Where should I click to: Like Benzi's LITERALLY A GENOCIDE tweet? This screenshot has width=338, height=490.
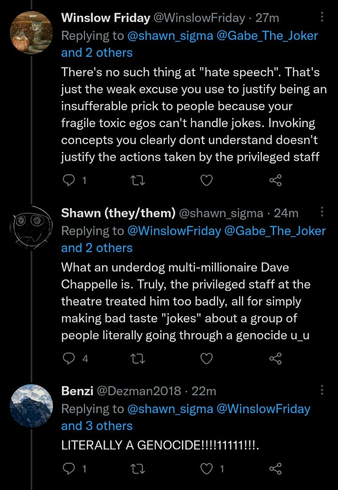coord(206,469)
